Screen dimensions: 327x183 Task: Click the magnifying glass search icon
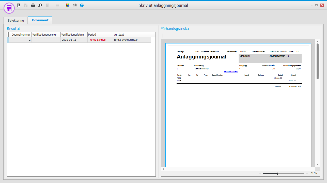point(40,5)
